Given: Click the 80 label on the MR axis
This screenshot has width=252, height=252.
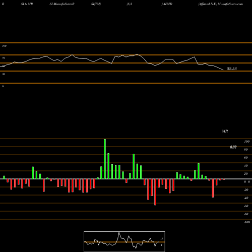Looking at the screenshot, I should (246, 150).
